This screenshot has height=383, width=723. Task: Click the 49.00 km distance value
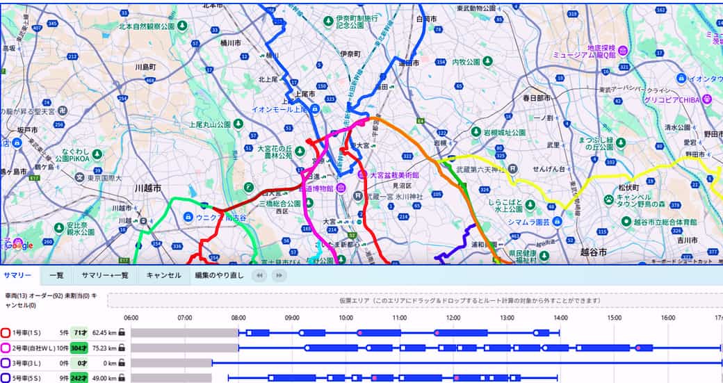click(104, 378)
